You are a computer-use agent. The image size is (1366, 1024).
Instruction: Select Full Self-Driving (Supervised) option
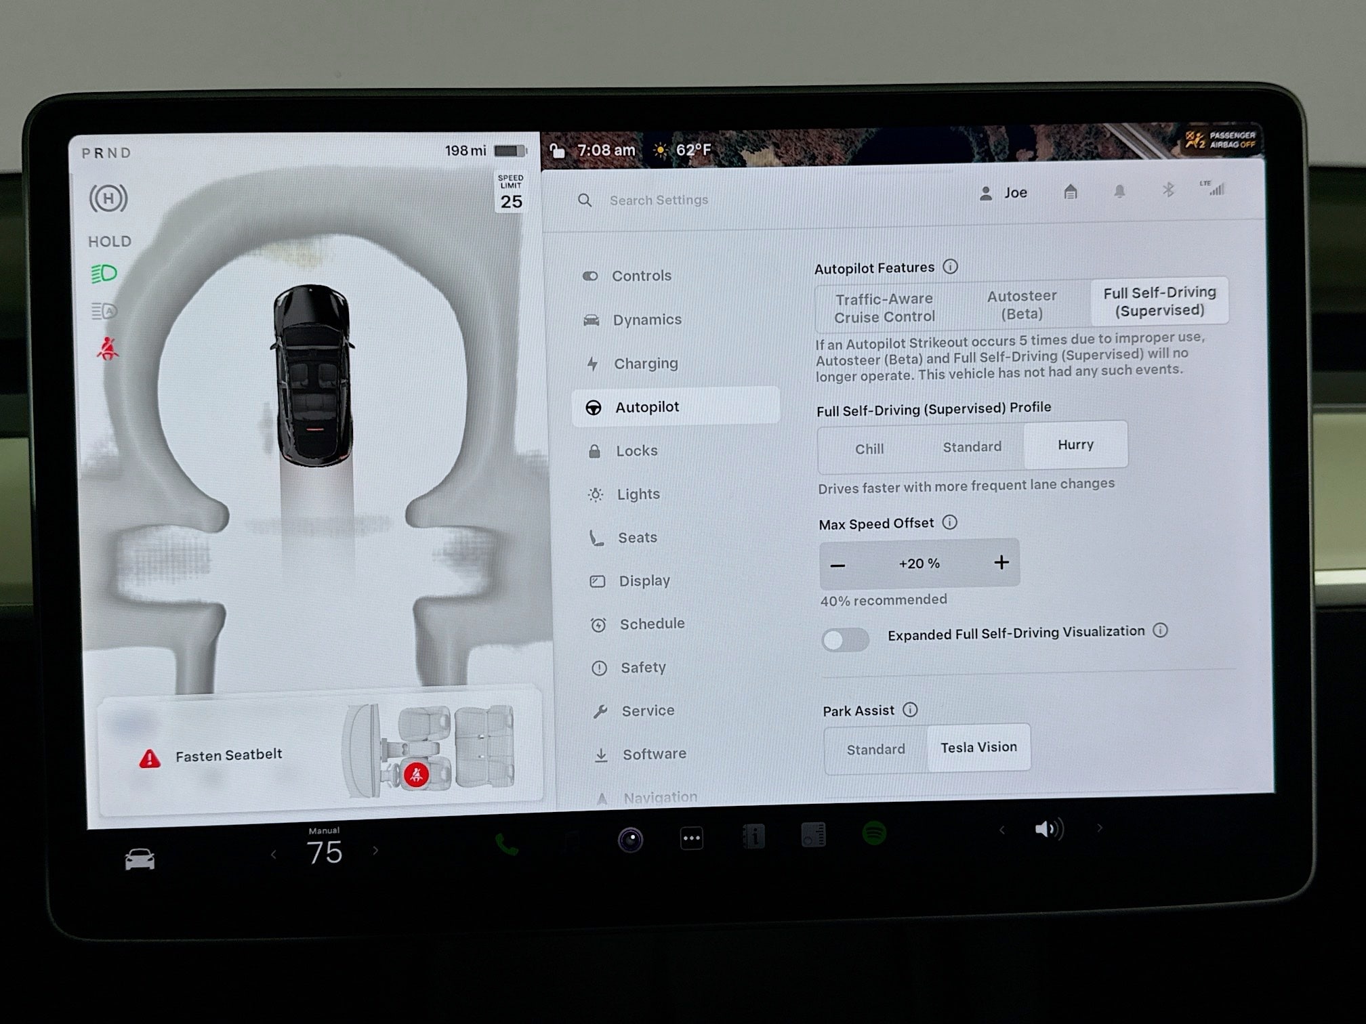tap(1159, 301)
